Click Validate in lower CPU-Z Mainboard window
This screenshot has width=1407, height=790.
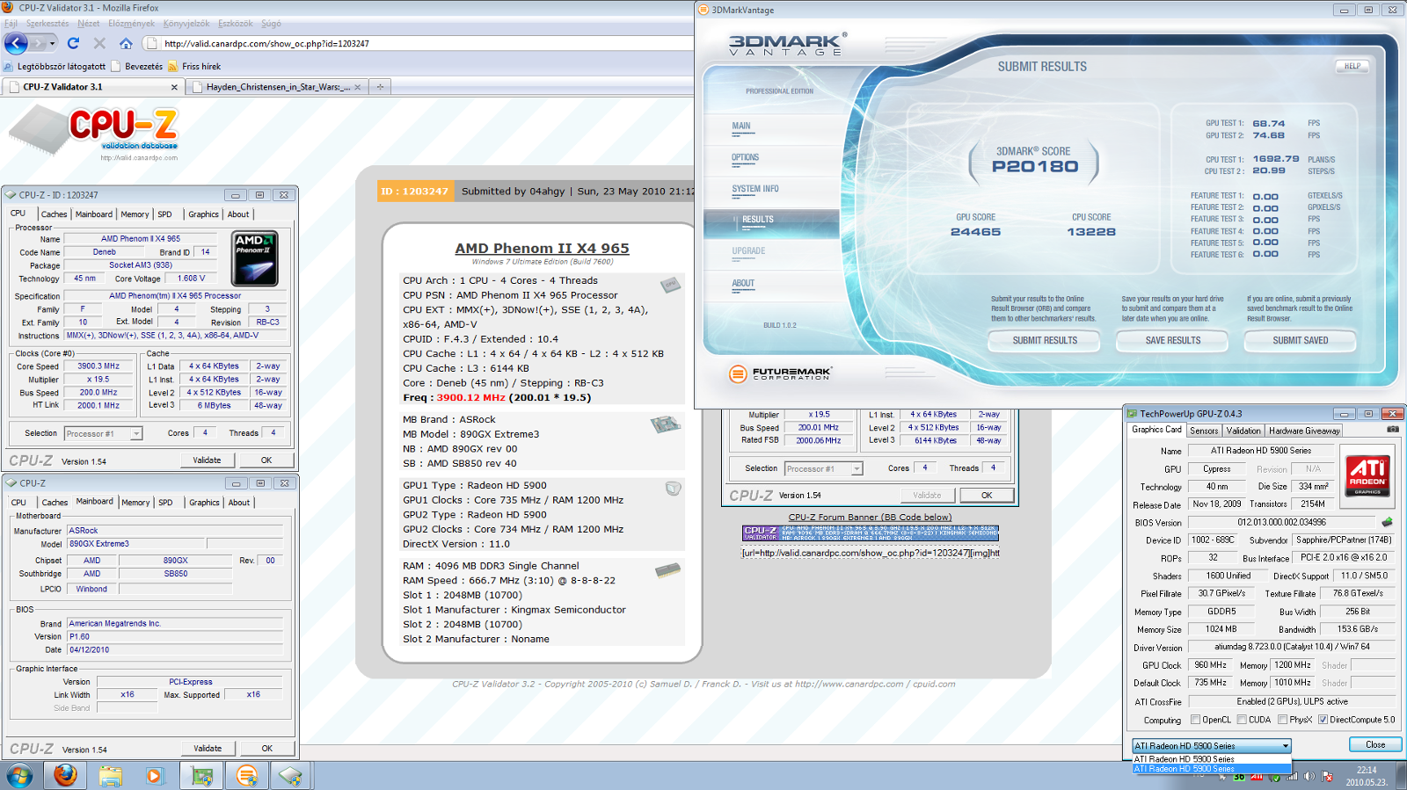coord(208,748)
